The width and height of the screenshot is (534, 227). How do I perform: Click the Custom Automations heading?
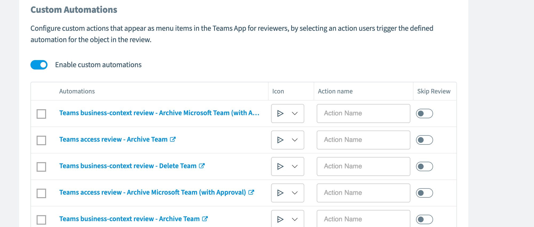74,10
